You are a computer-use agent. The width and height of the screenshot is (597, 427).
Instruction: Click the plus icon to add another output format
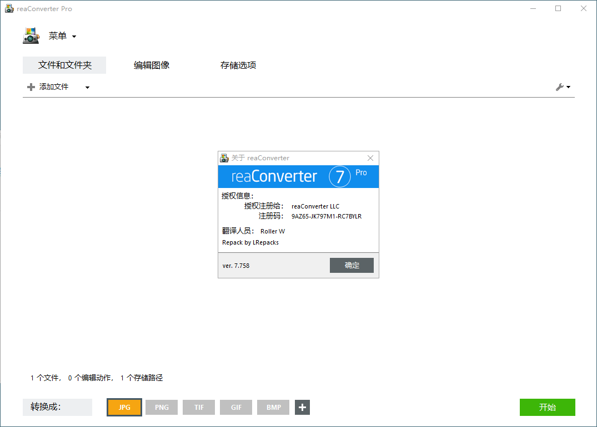302,407
